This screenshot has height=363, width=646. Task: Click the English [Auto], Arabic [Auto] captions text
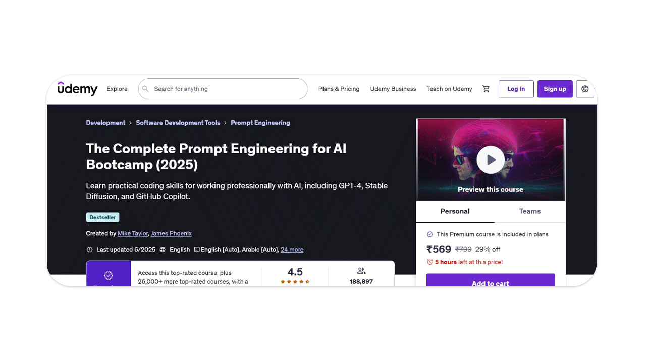(x=240, y=250)
